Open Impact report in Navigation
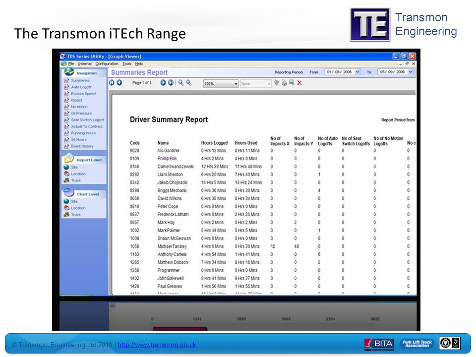Viewport: 476px width, 357px height. (76, 100)
